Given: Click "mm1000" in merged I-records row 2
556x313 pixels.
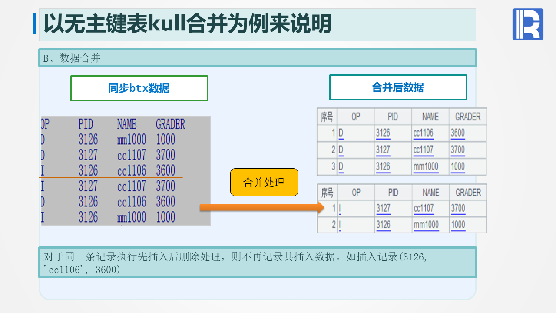Looking at the screenshot, I should [x=427, y=225].
